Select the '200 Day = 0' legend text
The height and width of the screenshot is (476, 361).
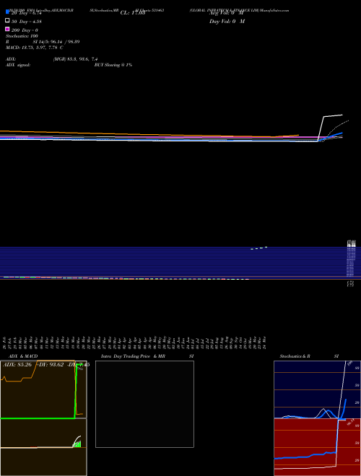click(25, 30)
